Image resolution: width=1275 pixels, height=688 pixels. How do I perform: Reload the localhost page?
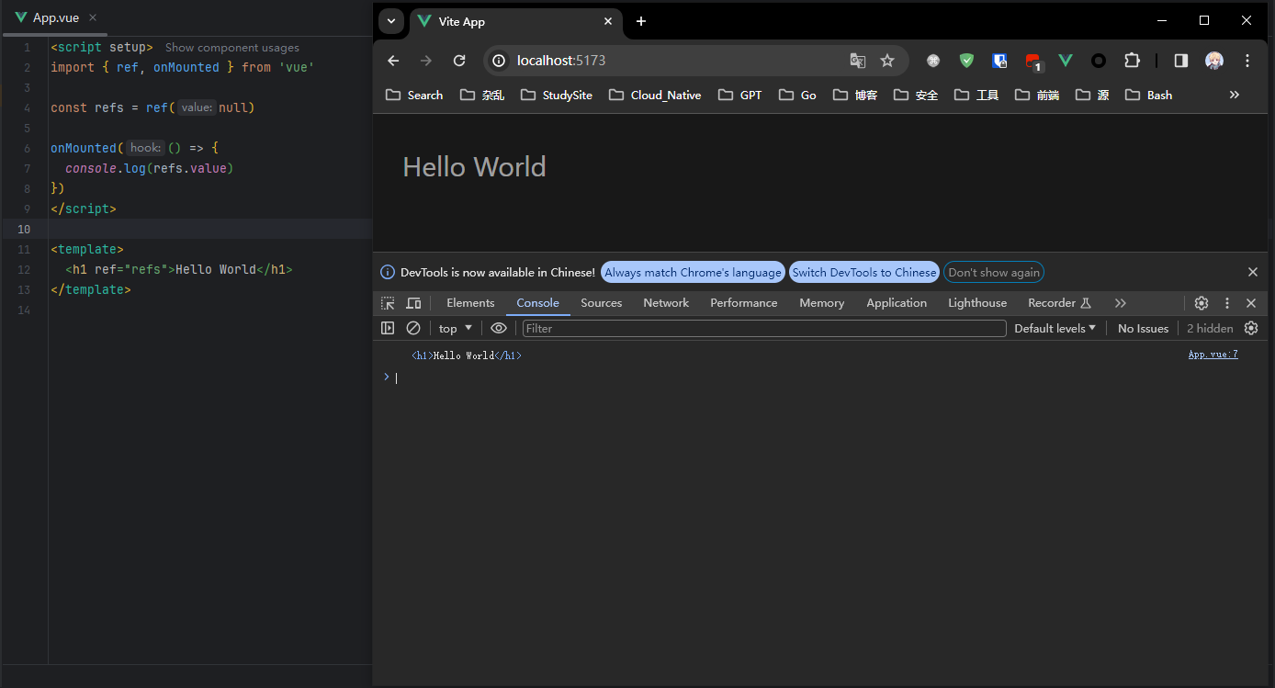click(459, 61)
